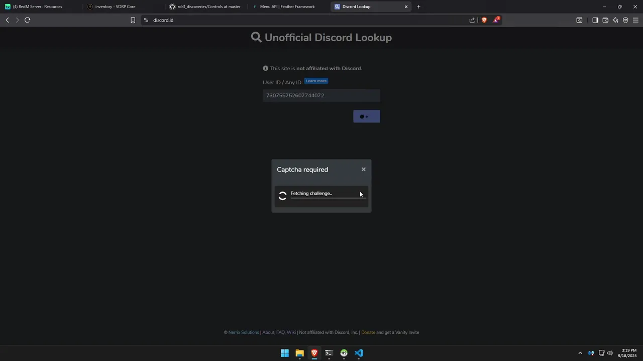Bookmark this page with the bookmark icon

point(133,20)
